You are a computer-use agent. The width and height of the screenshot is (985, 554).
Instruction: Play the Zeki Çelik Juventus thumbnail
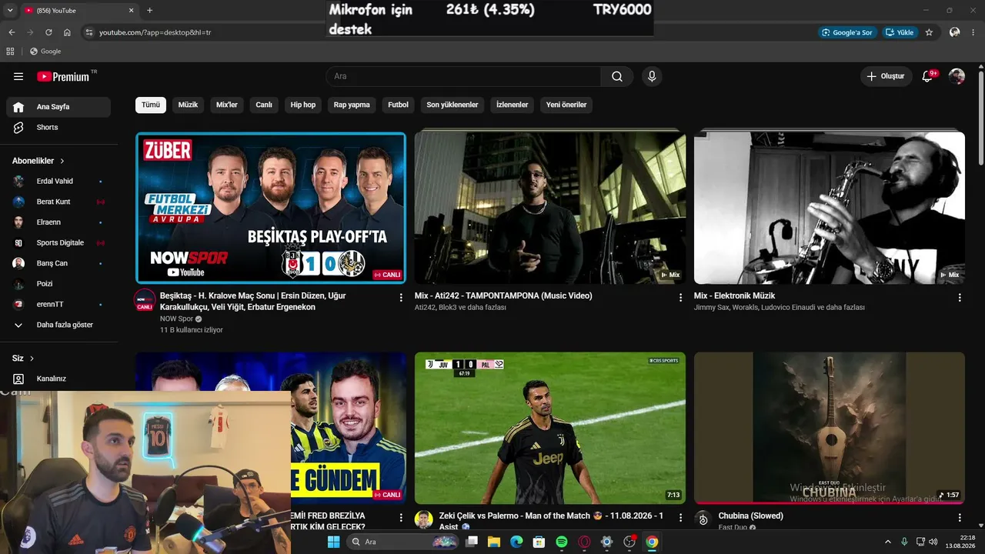click(550, 429)
